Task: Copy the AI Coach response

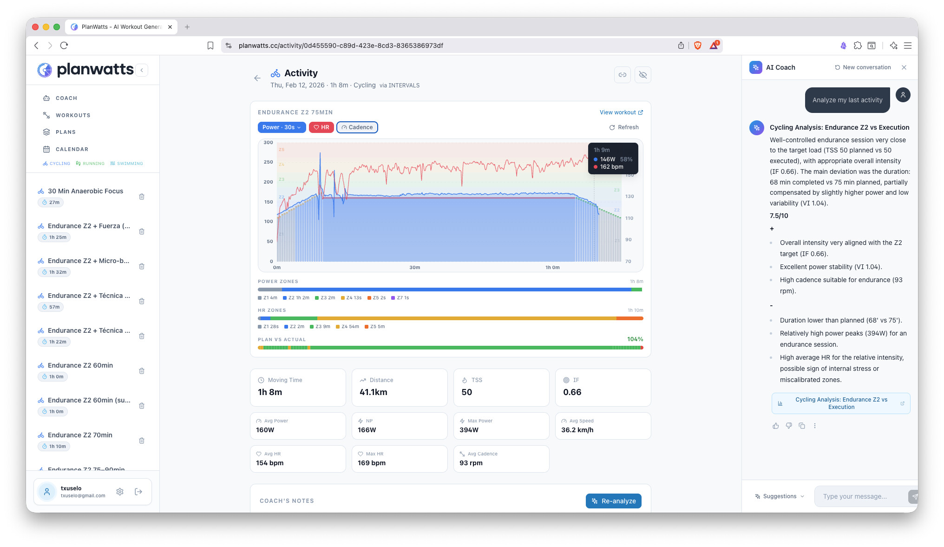Action: click(802, 426)
